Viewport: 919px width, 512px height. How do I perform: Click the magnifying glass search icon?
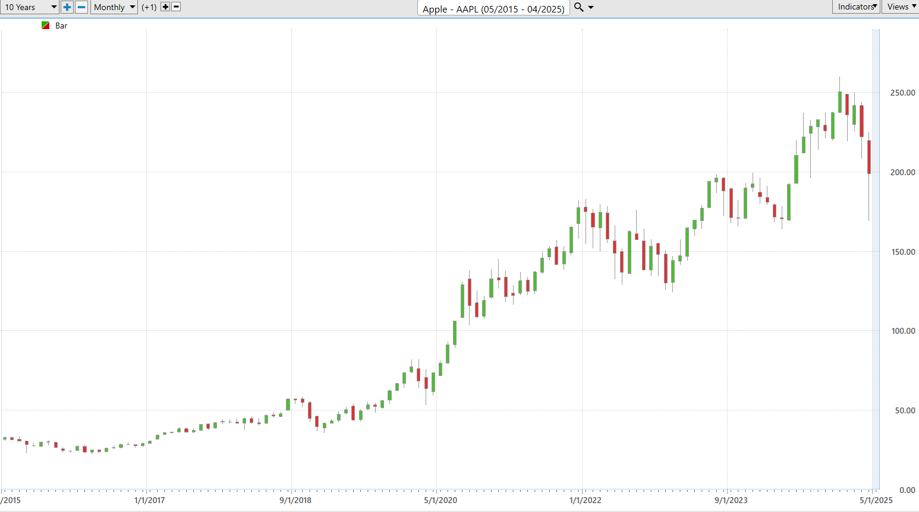click(578, 7)
